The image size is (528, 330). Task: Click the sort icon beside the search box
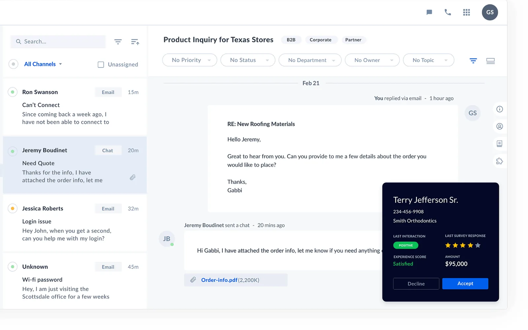coord(135,42)
